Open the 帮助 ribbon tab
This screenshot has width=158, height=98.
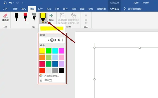[90, 9]
